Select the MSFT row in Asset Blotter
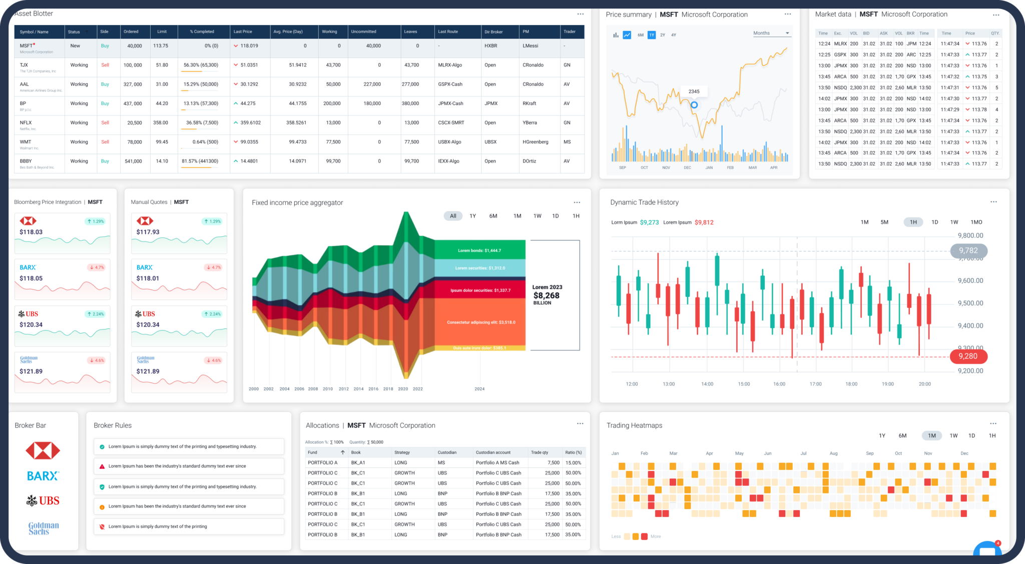The height and width of the screenshot is (564, 1025). 299,48
